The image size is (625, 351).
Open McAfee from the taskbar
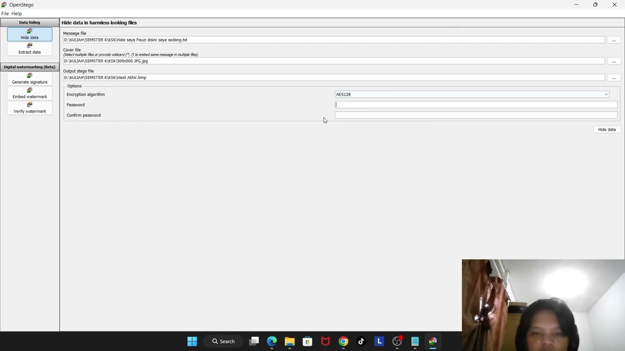click(325, 341)
